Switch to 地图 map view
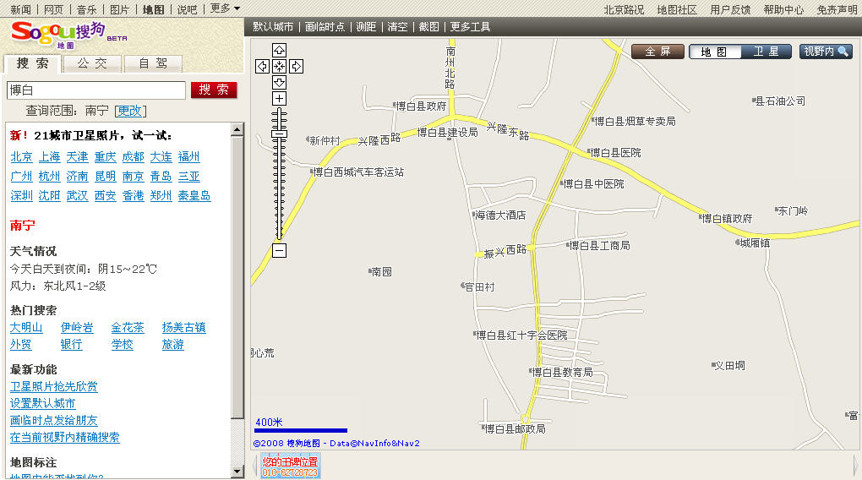Image resolution: width=862 pixels, height=480 pixels. pos(714,52)
